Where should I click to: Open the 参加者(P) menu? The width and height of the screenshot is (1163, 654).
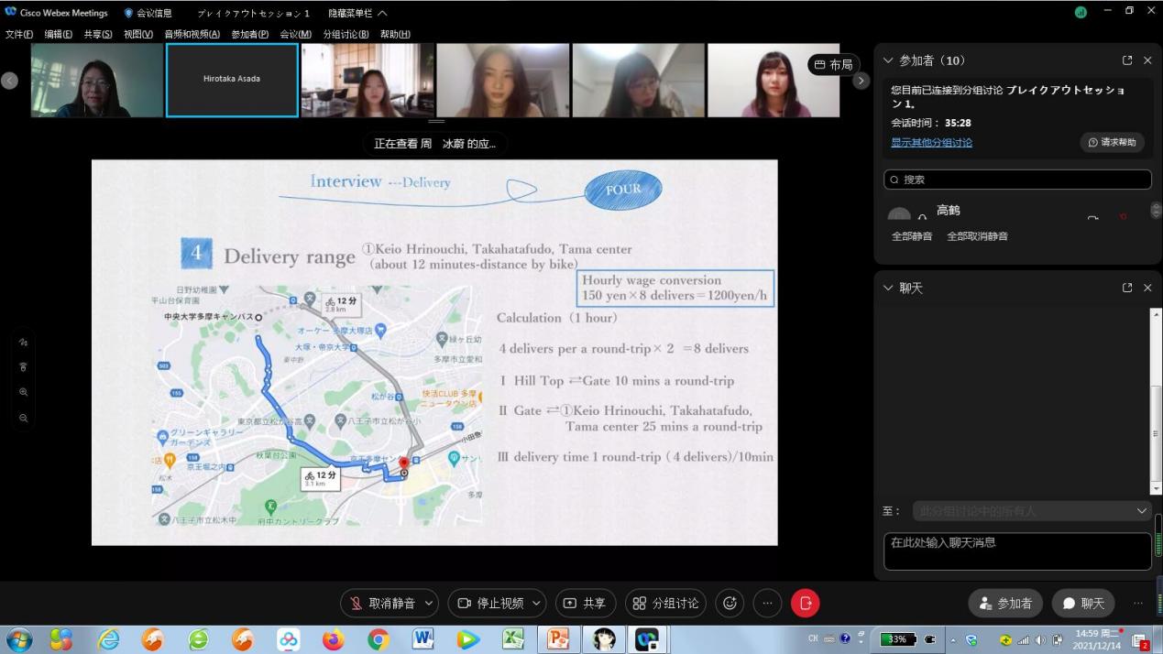(249, 34)
